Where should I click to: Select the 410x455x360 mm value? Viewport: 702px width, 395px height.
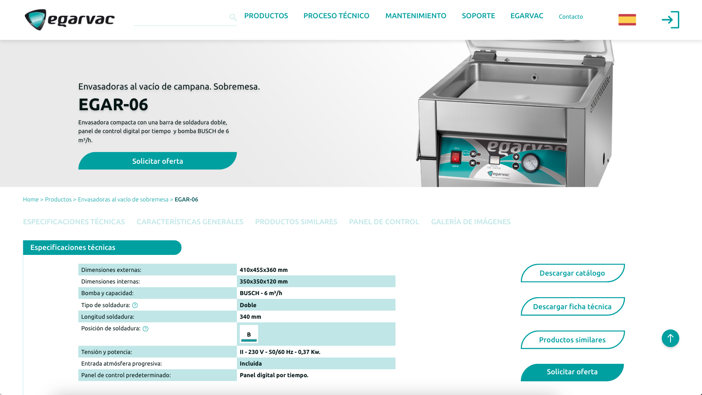click(263, 270)
